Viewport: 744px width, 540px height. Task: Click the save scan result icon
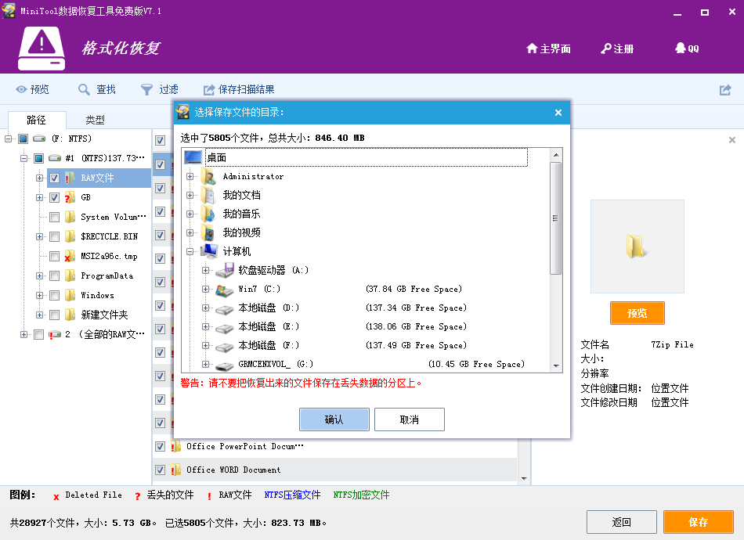click(209, 89)
